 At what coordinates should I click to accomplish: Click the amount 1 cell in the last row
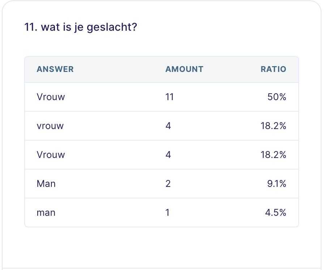(167, 213)
